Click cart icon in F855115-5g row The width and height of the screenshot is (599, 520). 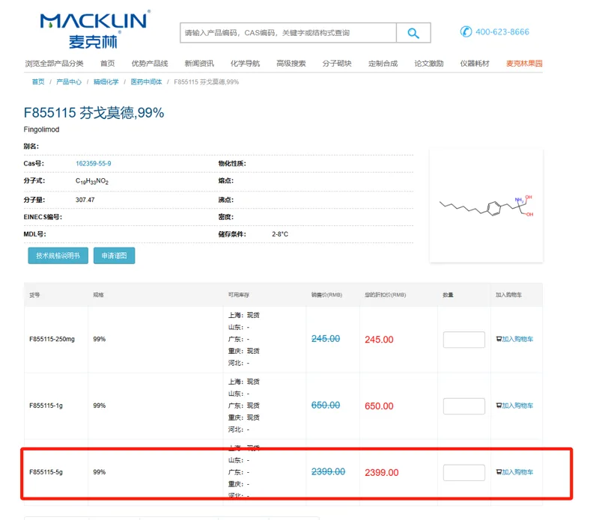pyautogui.click(x=499, y=472)
